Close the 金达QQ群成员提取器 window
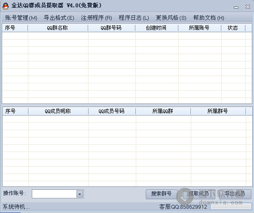The width and height of the screenshot is (254, 213). click(248, 6)
